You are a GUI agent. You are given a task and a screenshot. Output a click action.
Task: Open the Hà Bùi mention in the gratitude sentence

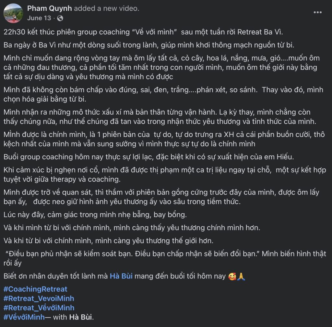point(121,277)
